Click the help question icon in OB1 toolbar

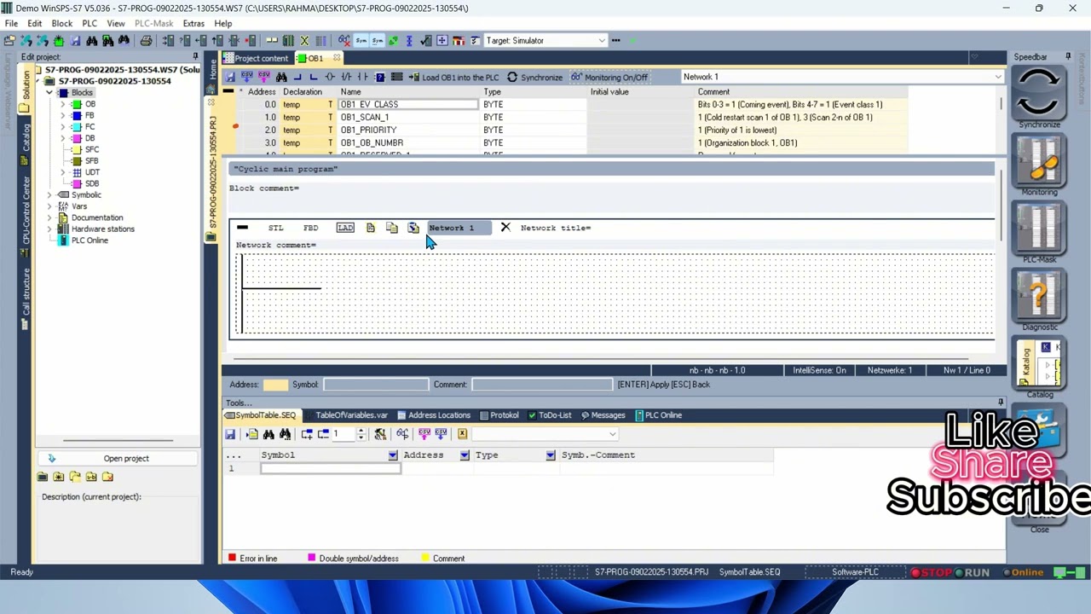pyautogui.click(x=380, y=77)
